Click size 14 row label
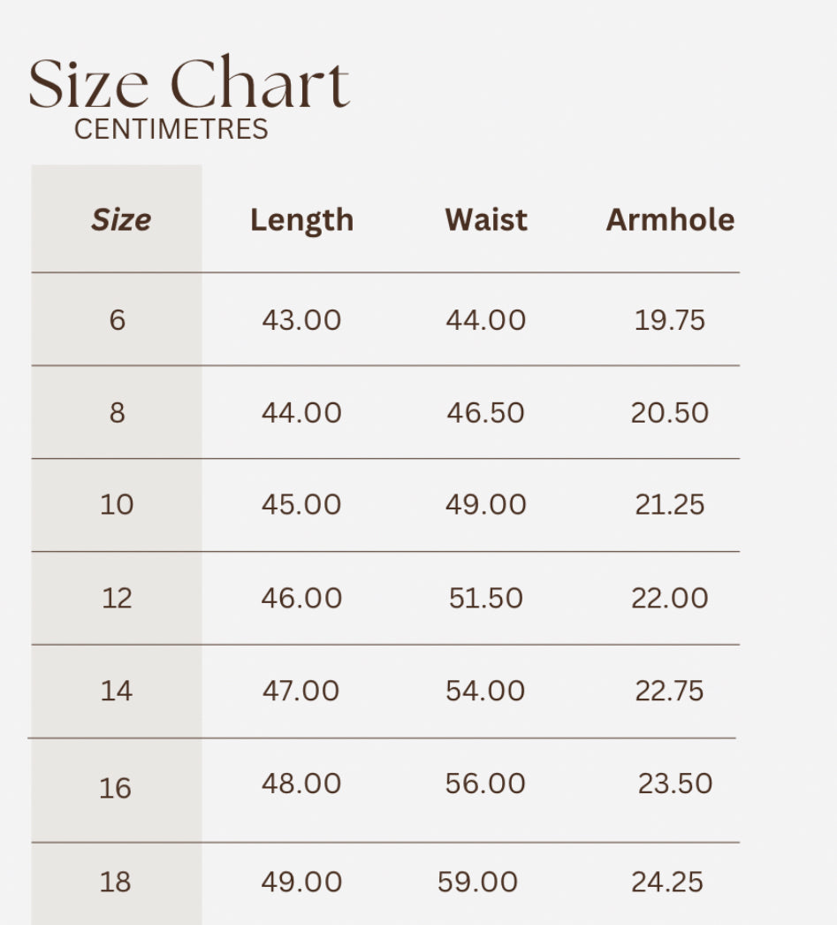The width and height of the screenshot is (837, 925). [x=116, y=691]
